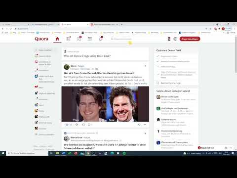Open the 'Sport' space in the left sidebar
The width and height of the screenshot is (237, 178).
point(39,105)
